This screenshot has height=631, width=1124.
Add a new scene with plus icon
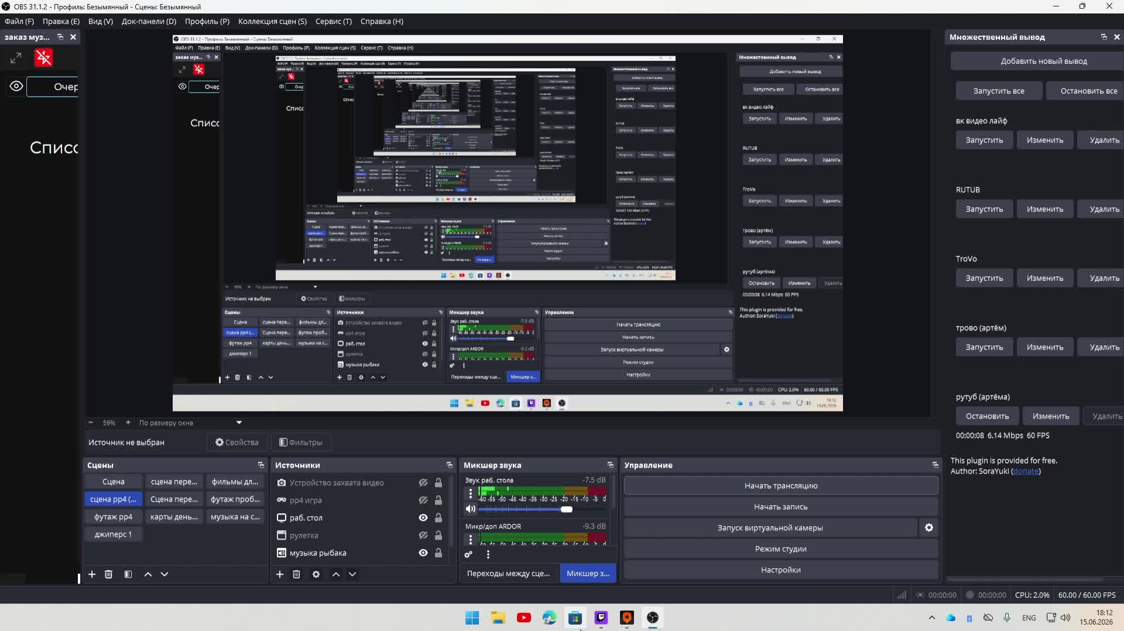92,574
